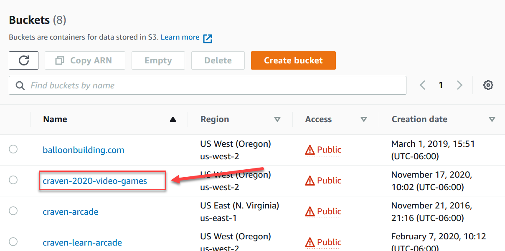Viewport: 505px width, 251px height.
Task: Open the craven-2020-video-games bucket link
Action: (95, 181)
